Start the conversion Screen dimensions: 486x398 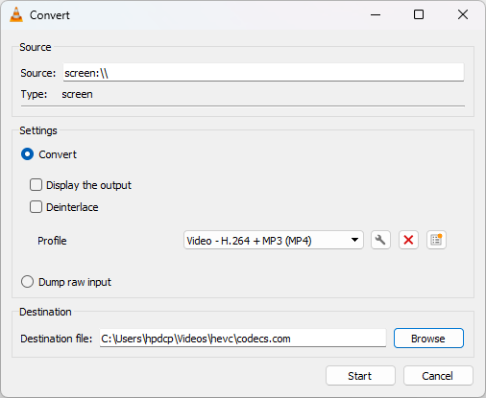pos(360,376)
